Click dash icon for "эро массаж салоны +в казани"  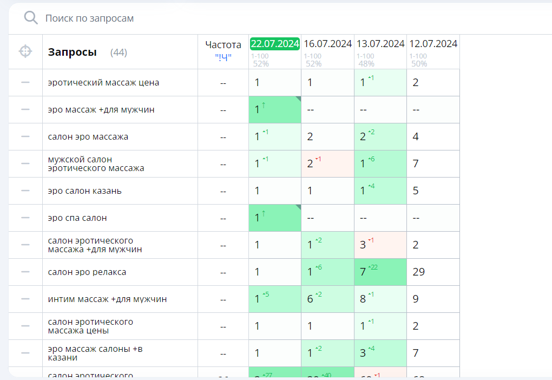click(25, 353)
